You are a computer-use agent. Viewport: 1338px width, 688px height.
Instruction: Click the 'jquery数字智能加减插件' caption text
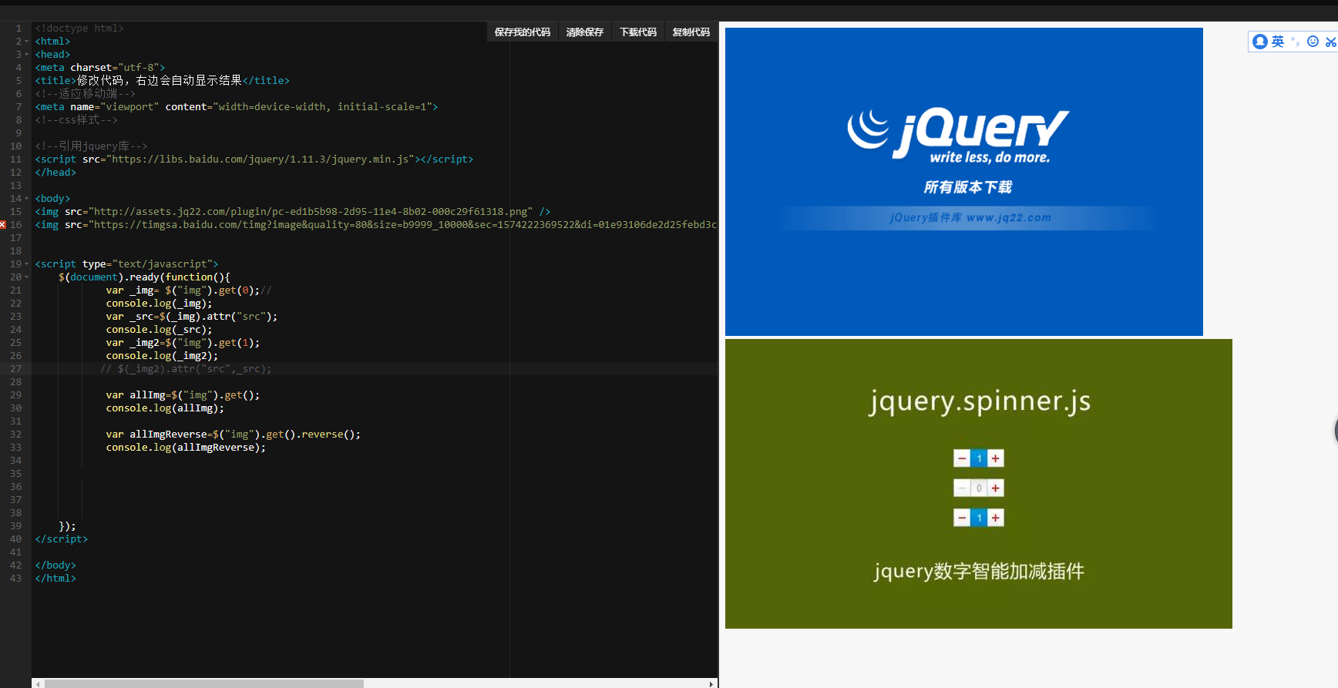pos(979,571)
